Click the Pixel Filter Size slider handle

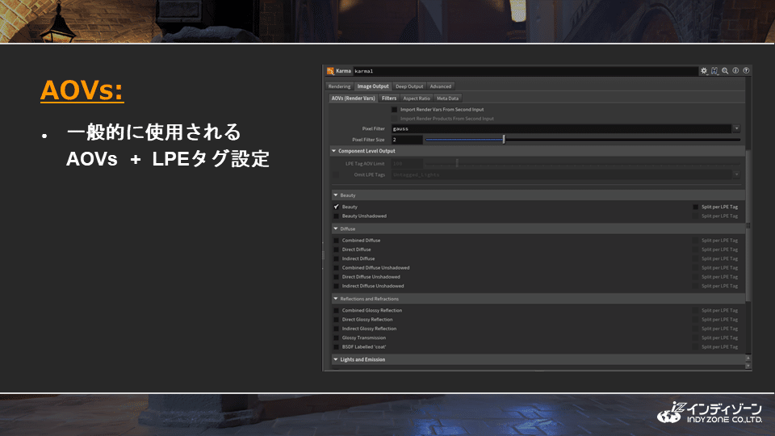(x=504, y=140)
